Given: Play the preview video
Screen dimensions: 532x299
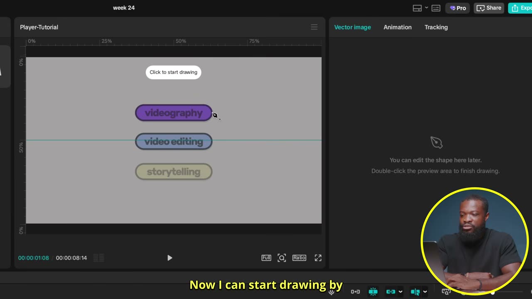Looking at the screenshot, I should (170, 258).
